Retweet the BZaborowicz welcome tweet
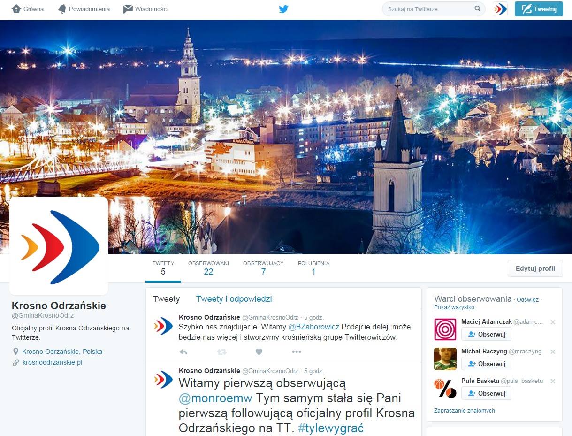This screenshot has width=572, height=436. coord(221,352)
